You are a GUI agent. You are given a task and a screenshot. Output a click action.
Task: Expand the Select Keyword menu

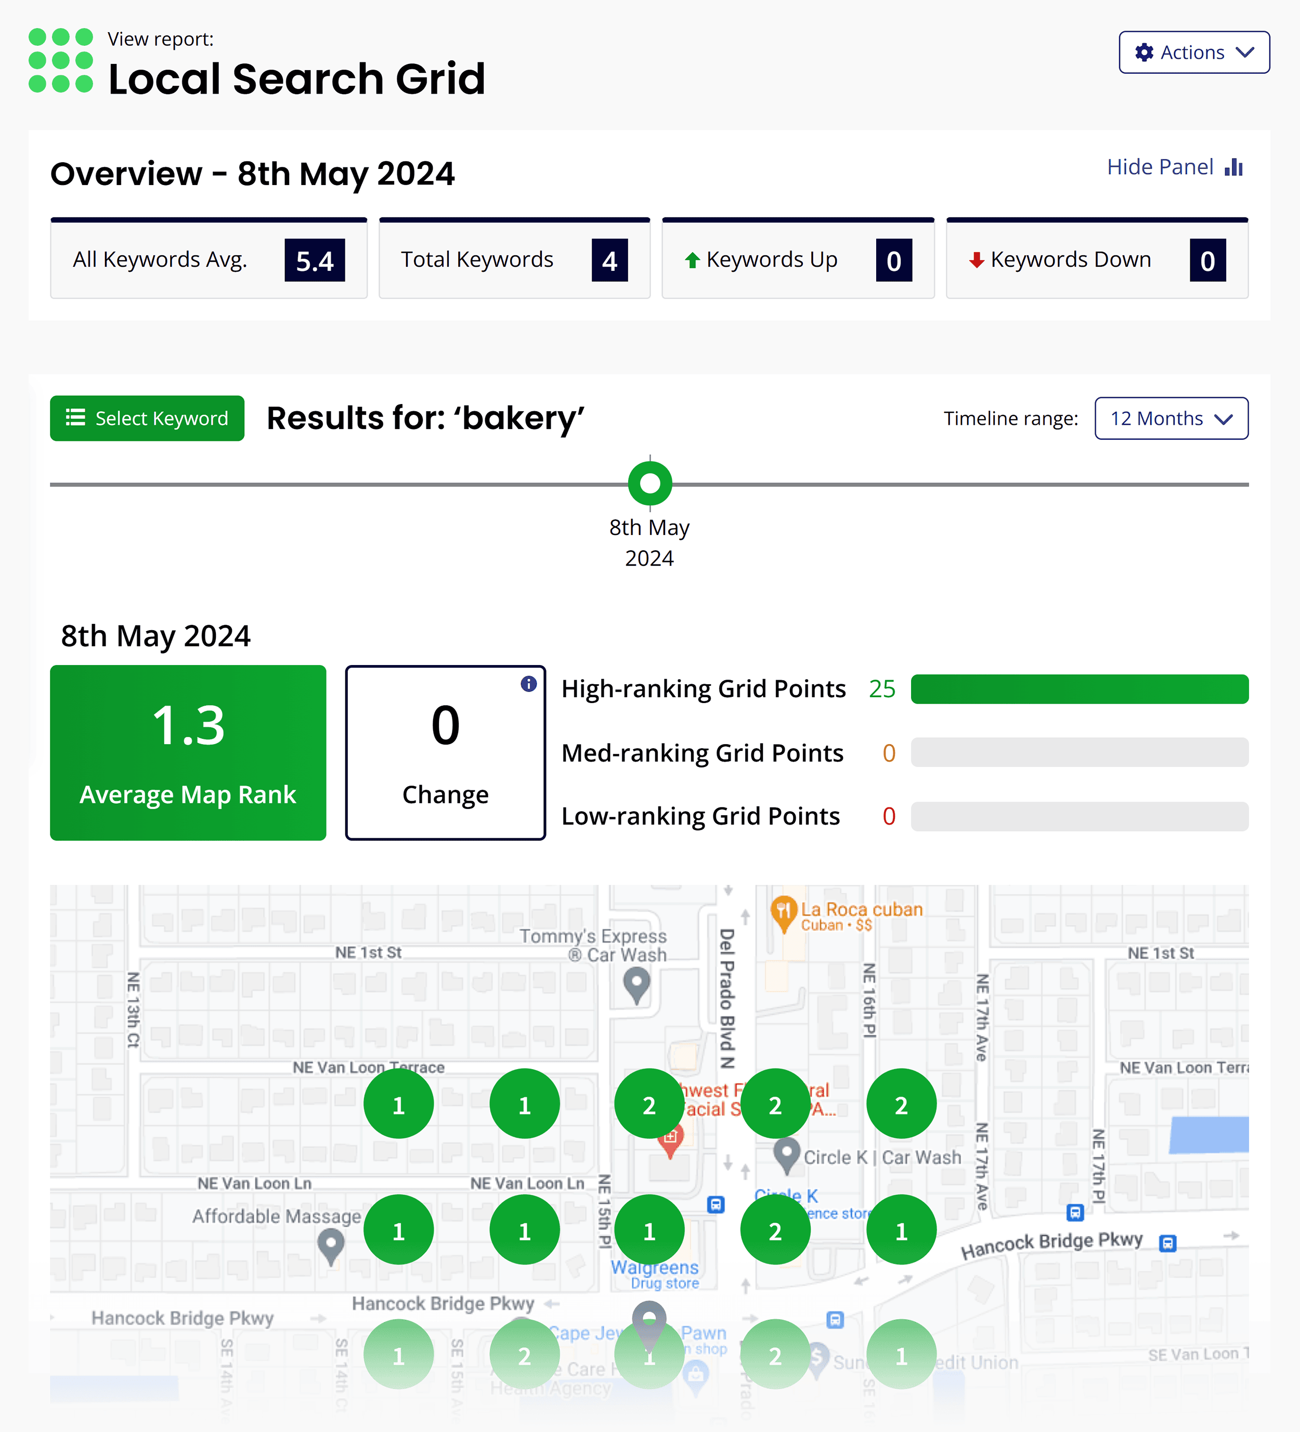146,419
